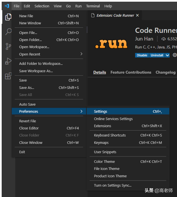Image resolution: width=177 pixels, height=197 pixels.
Task: Switch to the Details tab
Action: (100, 72)
